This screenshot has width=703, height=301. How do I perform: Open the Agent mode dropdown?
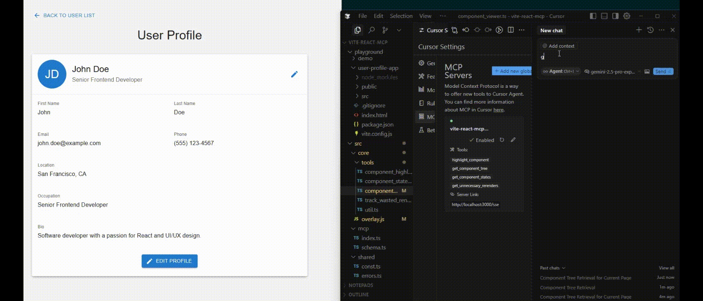pyautogui.click(x=561, y=71)
